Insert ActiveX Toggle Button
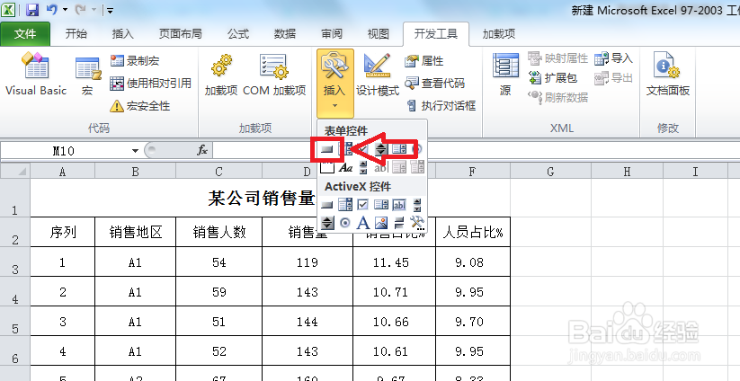 click(x=399, y=222)
